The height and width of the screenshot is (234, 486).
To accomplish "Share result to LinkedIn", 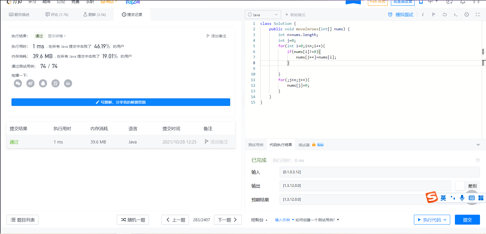I will (68, 83).
